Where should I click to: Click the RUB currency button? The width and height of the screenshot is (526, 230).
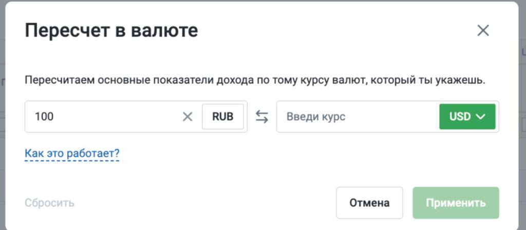[x=222, y=117]
